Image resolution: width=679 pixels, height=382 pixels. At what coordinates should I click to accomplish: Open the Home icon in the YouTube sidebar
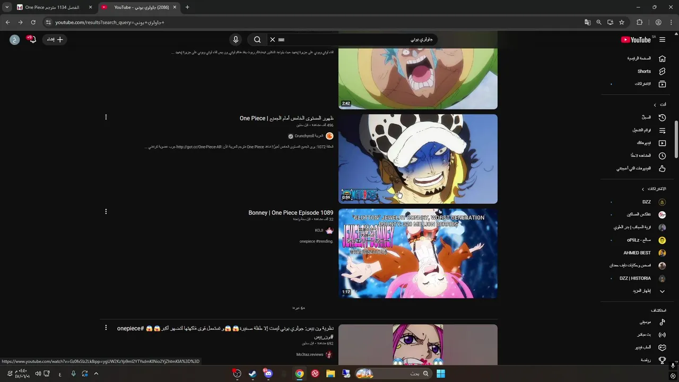662,58
